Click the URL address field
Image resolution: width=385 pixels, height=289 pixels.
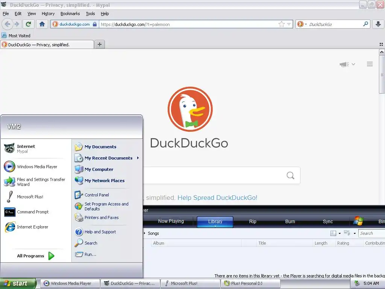coord(188,24)
